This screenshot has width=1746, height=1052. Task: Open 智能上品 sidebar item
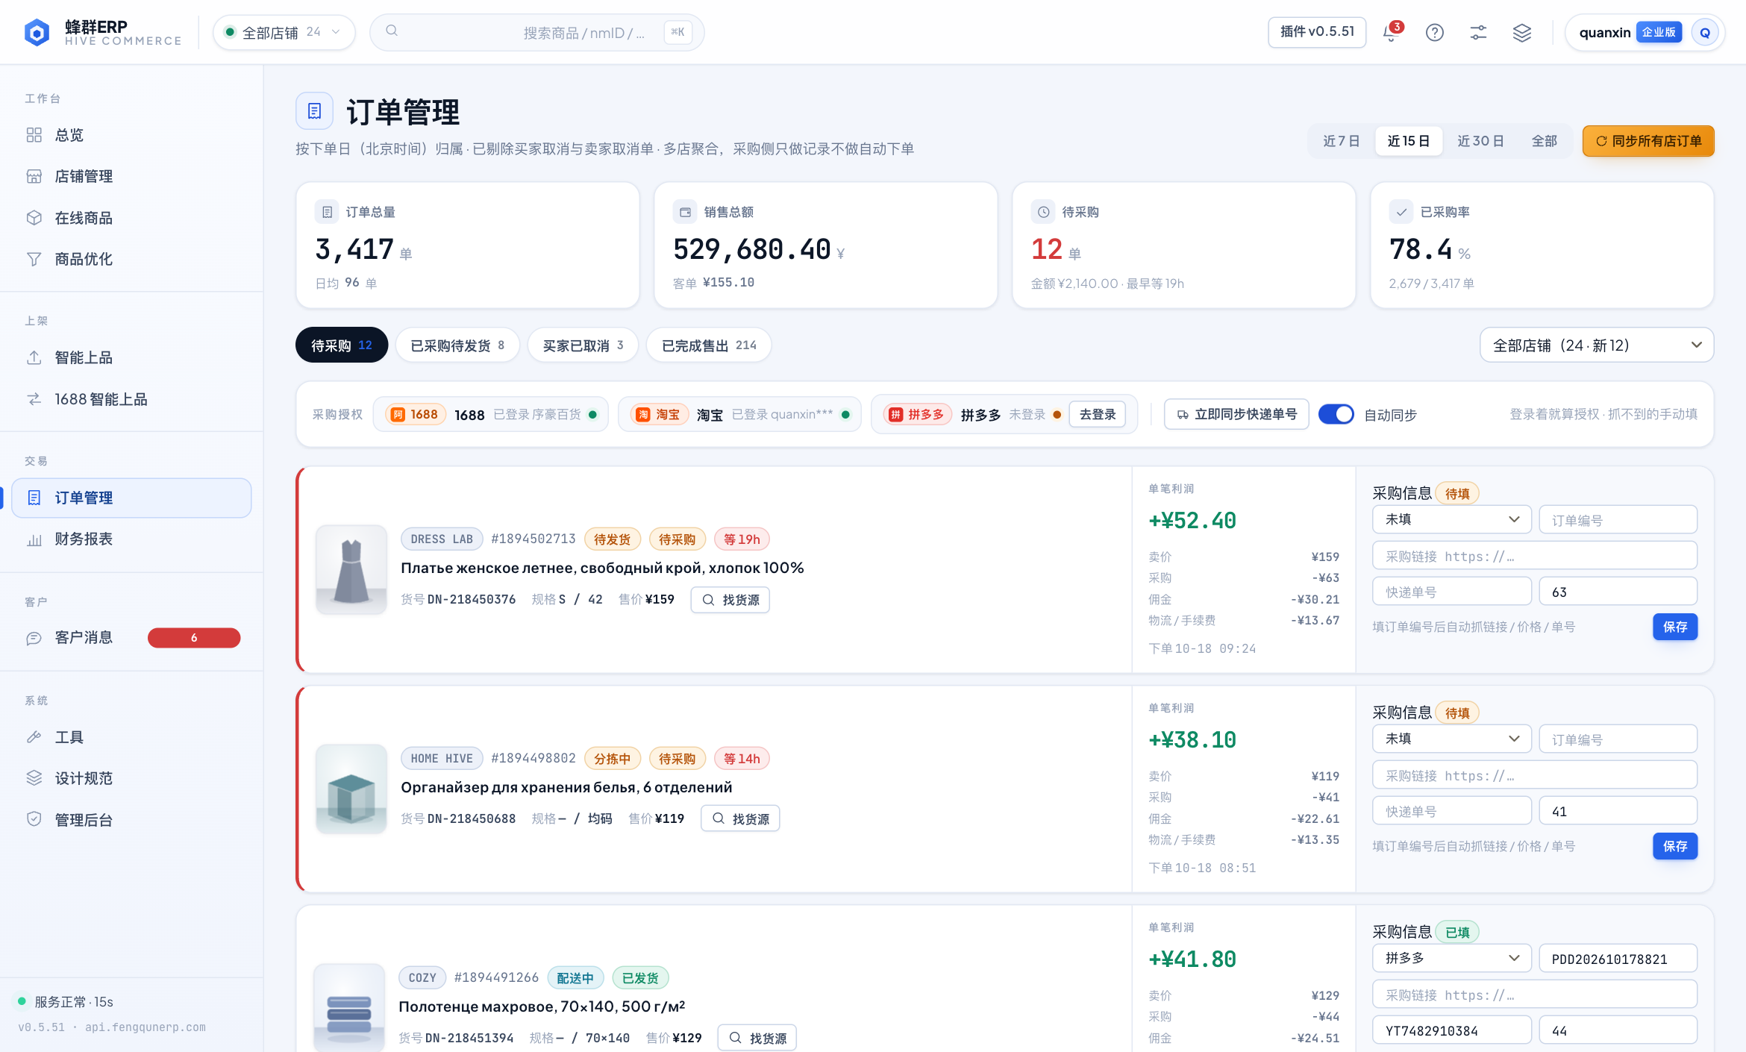(131, 357)
